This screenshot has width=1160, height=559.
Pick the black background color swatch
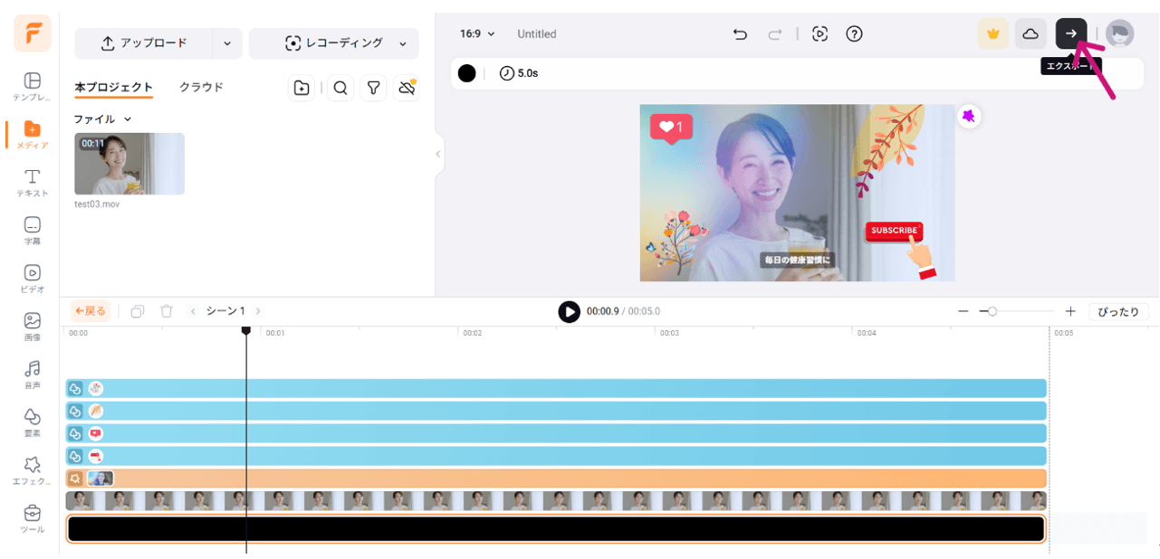(x=466, y=73)
